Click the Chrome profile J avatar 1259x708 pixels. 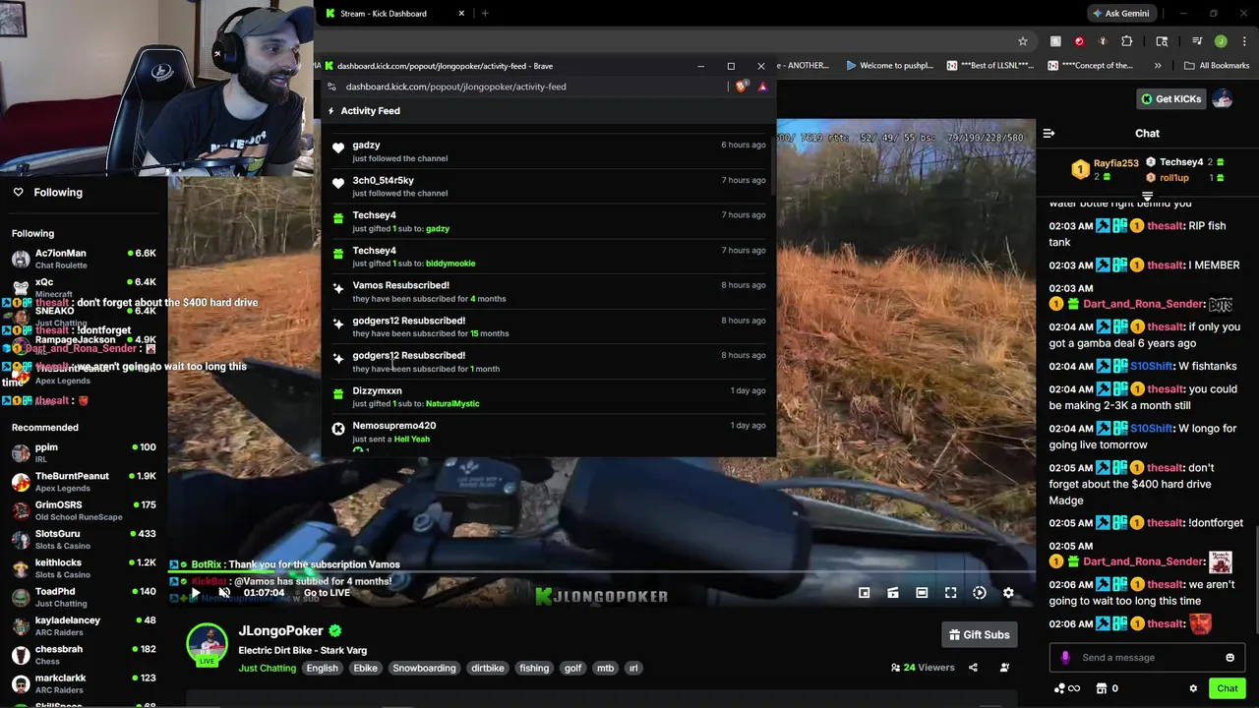pyautogui.click(x=1221, y=41)
